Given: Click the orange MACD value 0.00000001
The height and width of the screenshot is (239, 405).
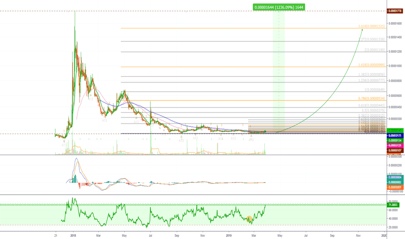Looking at the screenshot, I should pos(395,187).
